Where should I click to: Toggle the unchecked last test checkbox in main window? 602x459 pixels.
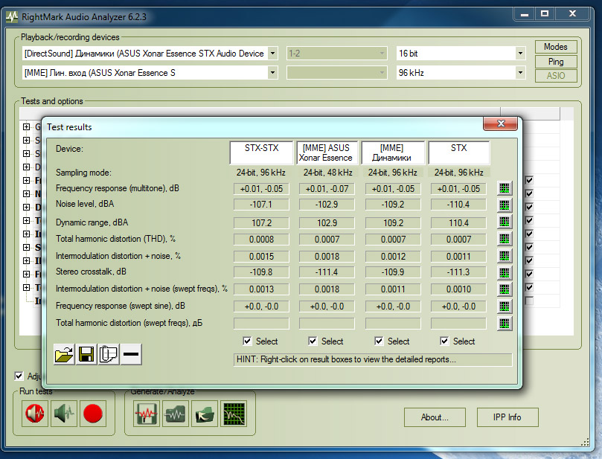point(529,301)
